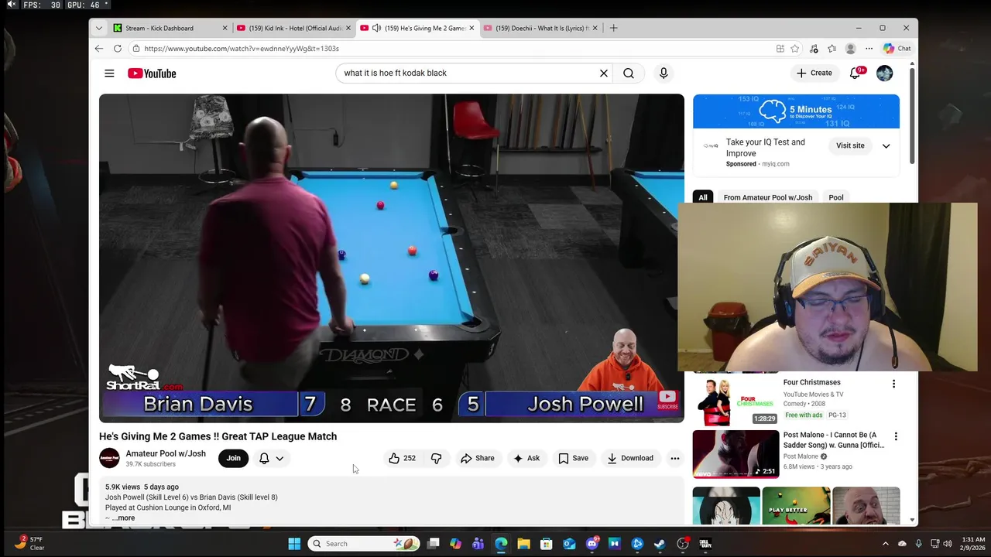Image resolution: width=991 pixels, height=557 pixels.
Task: Open a new browser tab
Action: point(613,28)
